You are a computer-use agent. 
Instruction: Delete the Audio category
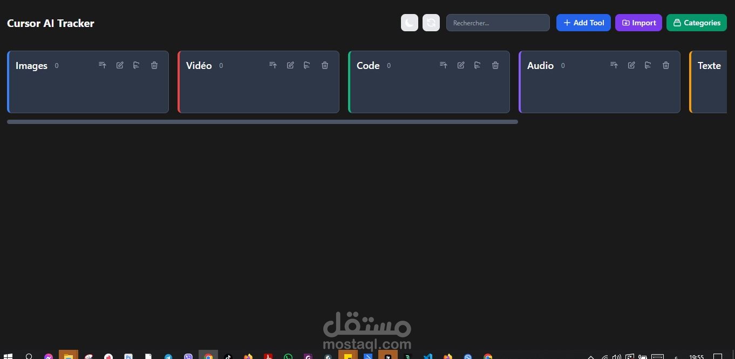coord(666,65)
